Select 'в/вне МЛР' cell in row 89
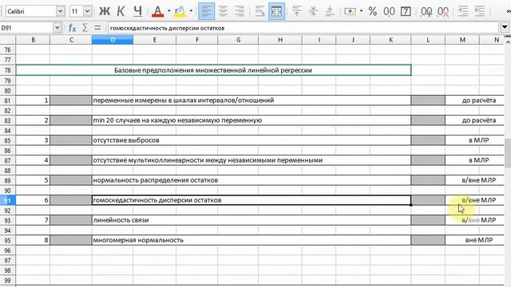The width and height of the screenshot is (511, 287). coord(475,180)
